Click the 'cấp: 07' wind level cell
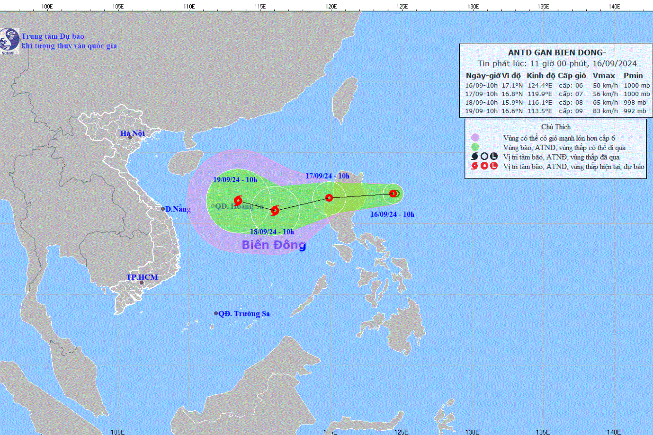Viewport: 653px width, 435px height. (571, 94)
